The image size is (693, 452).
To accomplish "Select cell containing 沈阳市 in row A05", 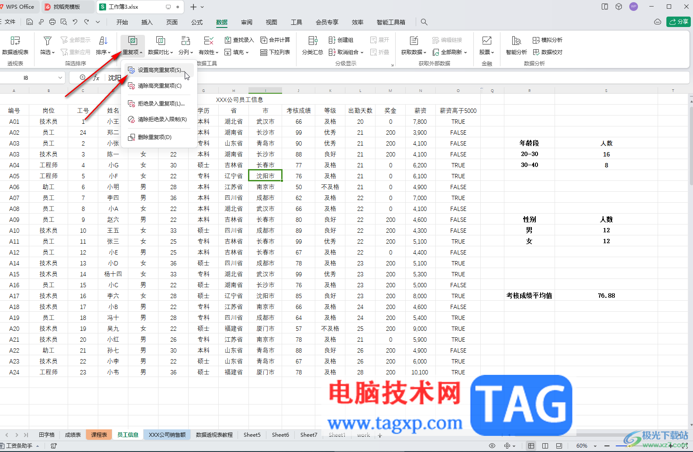I will pyautogui.click(x=265, y=176).
